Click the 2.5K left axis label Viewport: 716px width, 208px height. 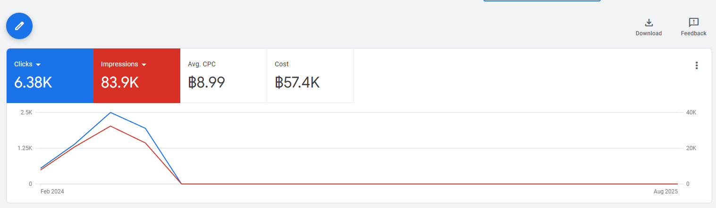pyautogui.click(x=26, y=112)
